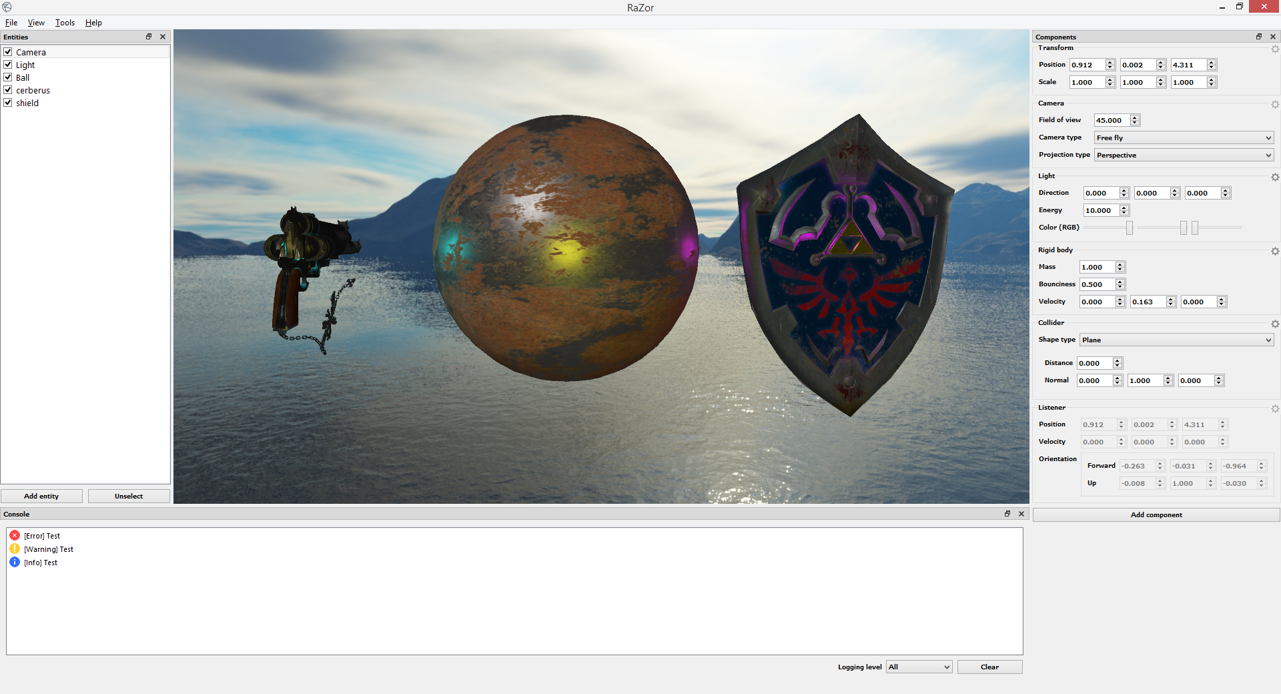This screenshot has width=1281, height=694.
Task: Select the cerberus entity in the list
Action: click(x=85, y=90)
